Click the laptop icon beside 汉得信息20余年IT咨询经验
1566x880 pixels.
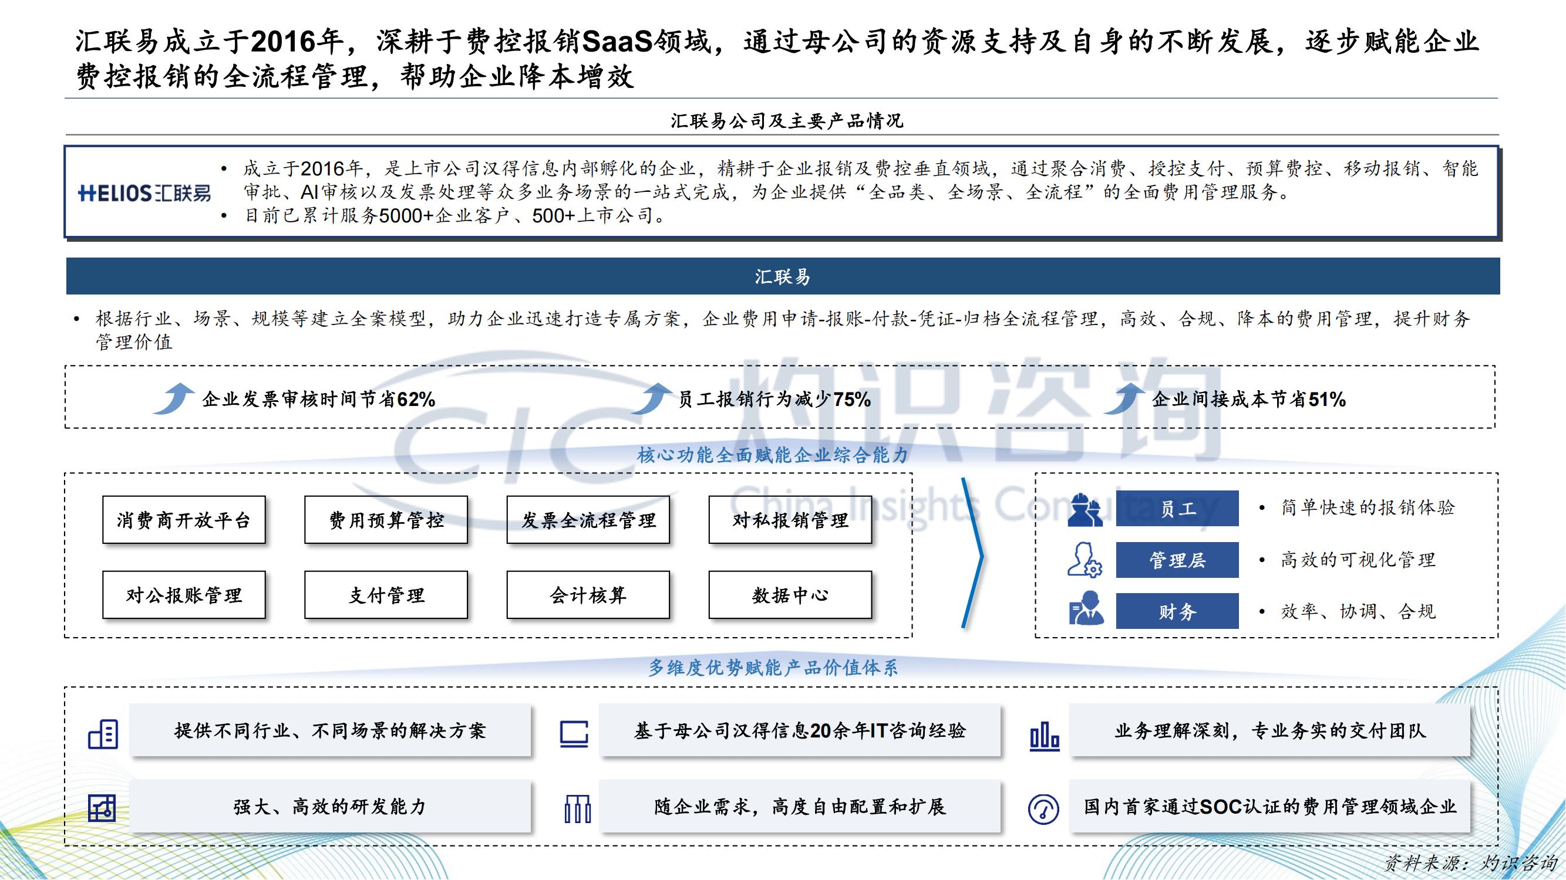coord(574,734)
